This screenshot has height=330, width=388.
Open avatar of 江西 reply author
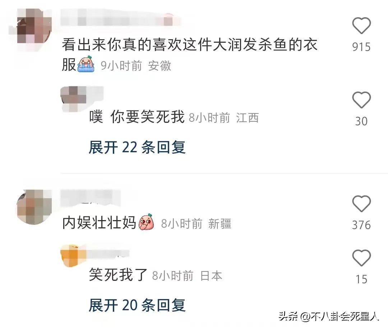click(x=74, y=98)
